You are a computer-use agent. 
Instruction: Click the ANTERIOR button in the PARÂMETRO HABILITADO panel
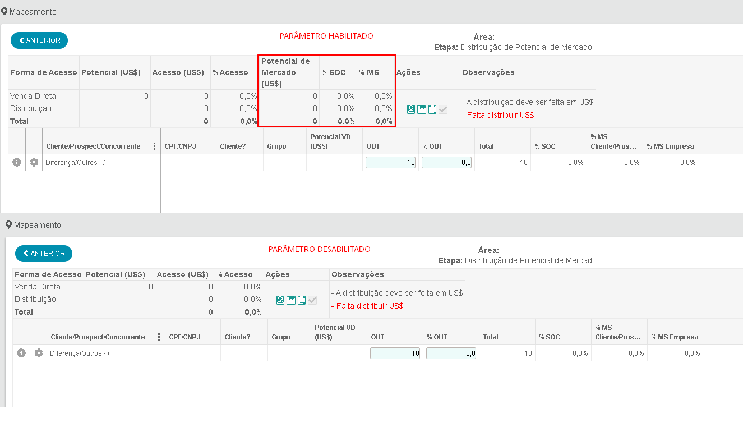tap(39, 40)
